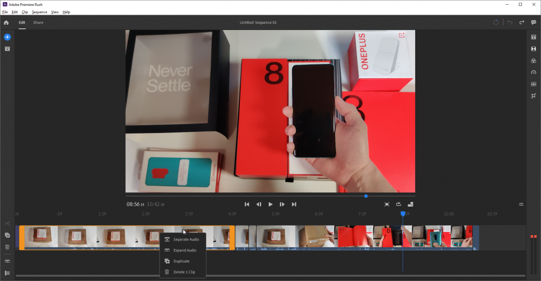Open the aspect ratio orientation icon

tap(410, 204)
